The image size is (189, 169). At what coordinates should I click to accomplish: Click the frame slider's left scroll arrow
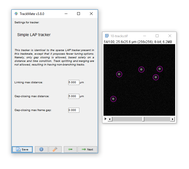click(x=110, y=119)
